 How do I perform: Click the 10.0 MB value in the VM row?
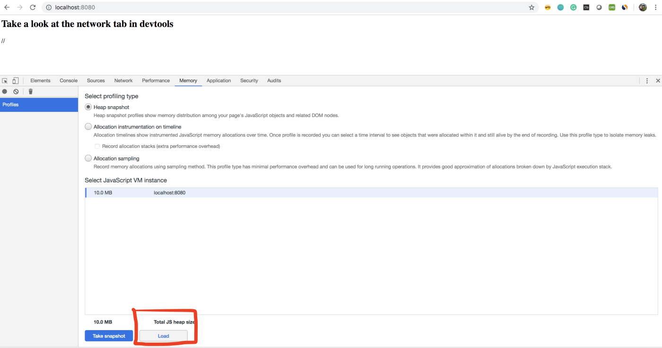103,193
